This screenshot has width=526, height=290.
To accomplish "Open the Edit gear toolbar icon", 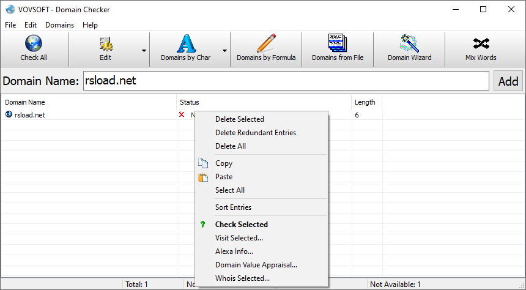I will (106, 44).
